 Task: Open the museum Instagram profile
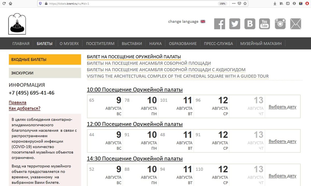tap(280, 24)
